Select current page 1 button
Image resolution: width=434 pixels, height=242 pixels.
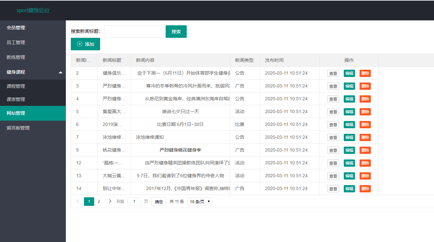pyautogui.click(x=89, y=202)
